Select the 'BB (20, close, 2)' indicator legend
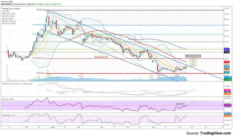233x137 pixels. pyautogui.click(x=9, y=21)
